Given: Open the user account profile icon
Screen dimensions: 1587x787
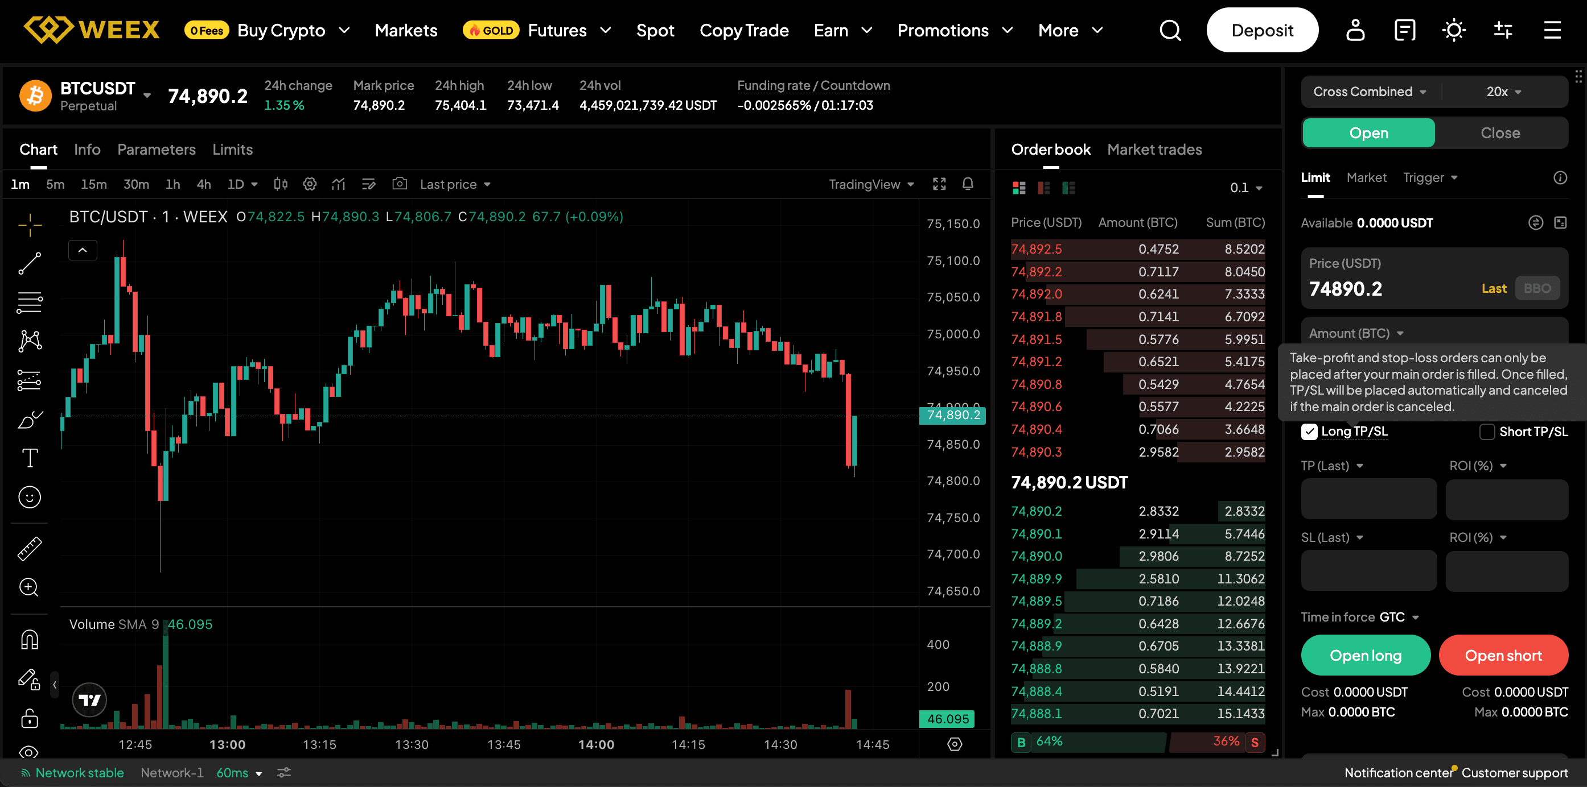Looking at the screenshot, I should coord(1355,30).
